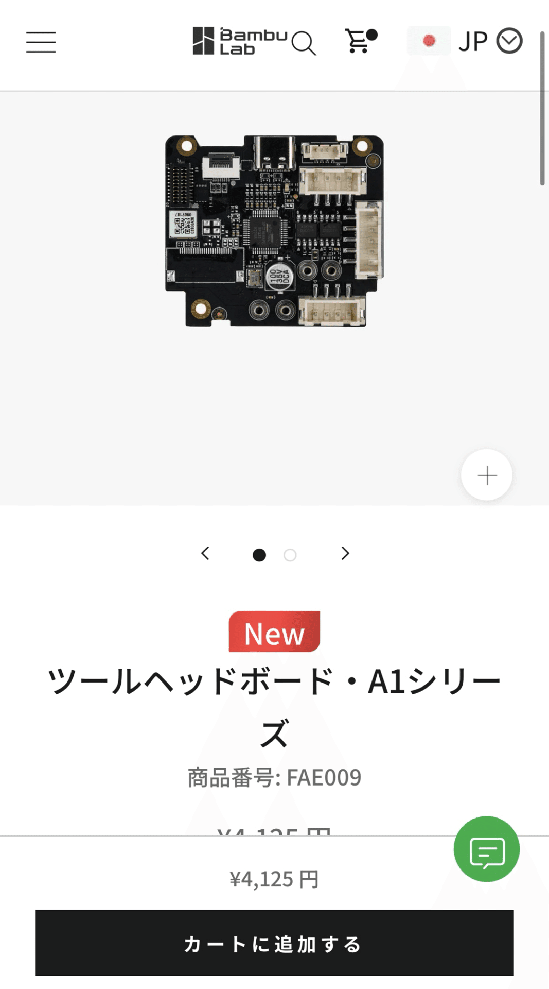Click the カートに追加する add-to-cart button

click(274, 943)
